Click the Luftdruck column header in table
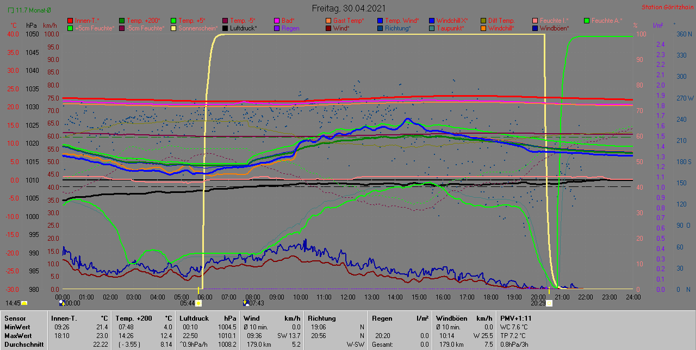The width and height of the screenshot is (696, 350). pyautogui.click(x=195, y=318)
